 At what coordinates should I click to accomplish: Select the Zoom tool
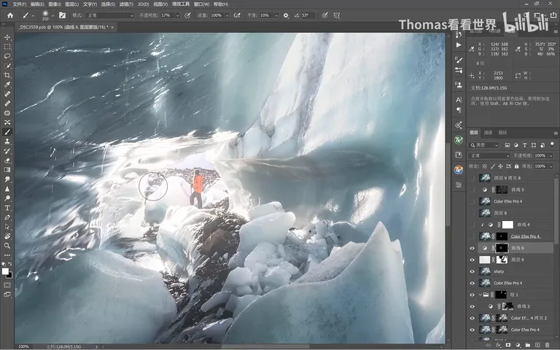click(7, 246)
